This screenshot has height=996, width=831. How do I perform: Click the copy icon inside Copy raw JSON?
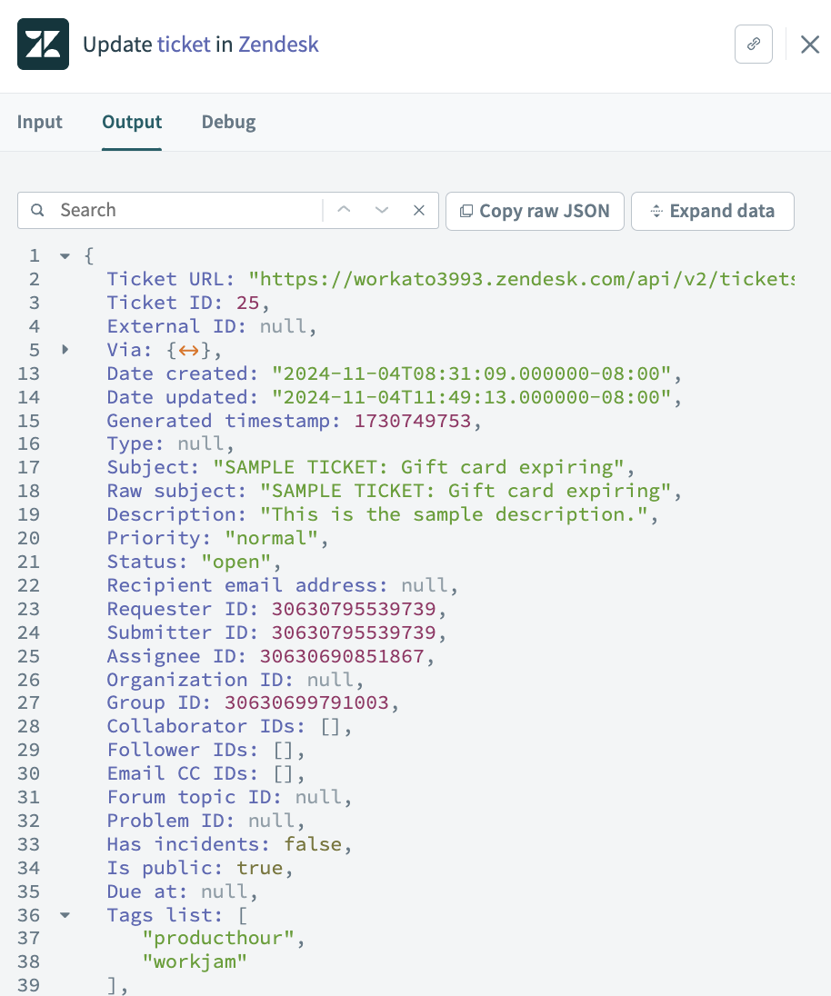click(x=465, y=210)
